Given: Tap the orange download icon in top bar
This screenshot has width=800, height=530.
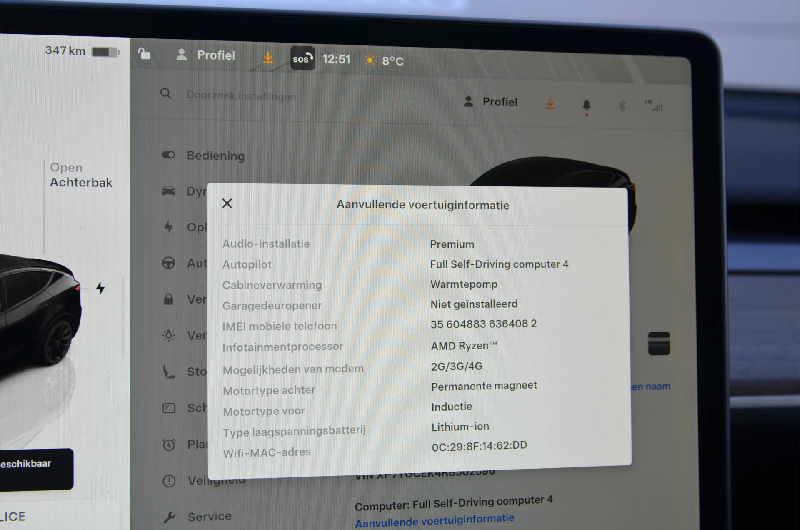Looking at the screenshot, I should (268, 57).
